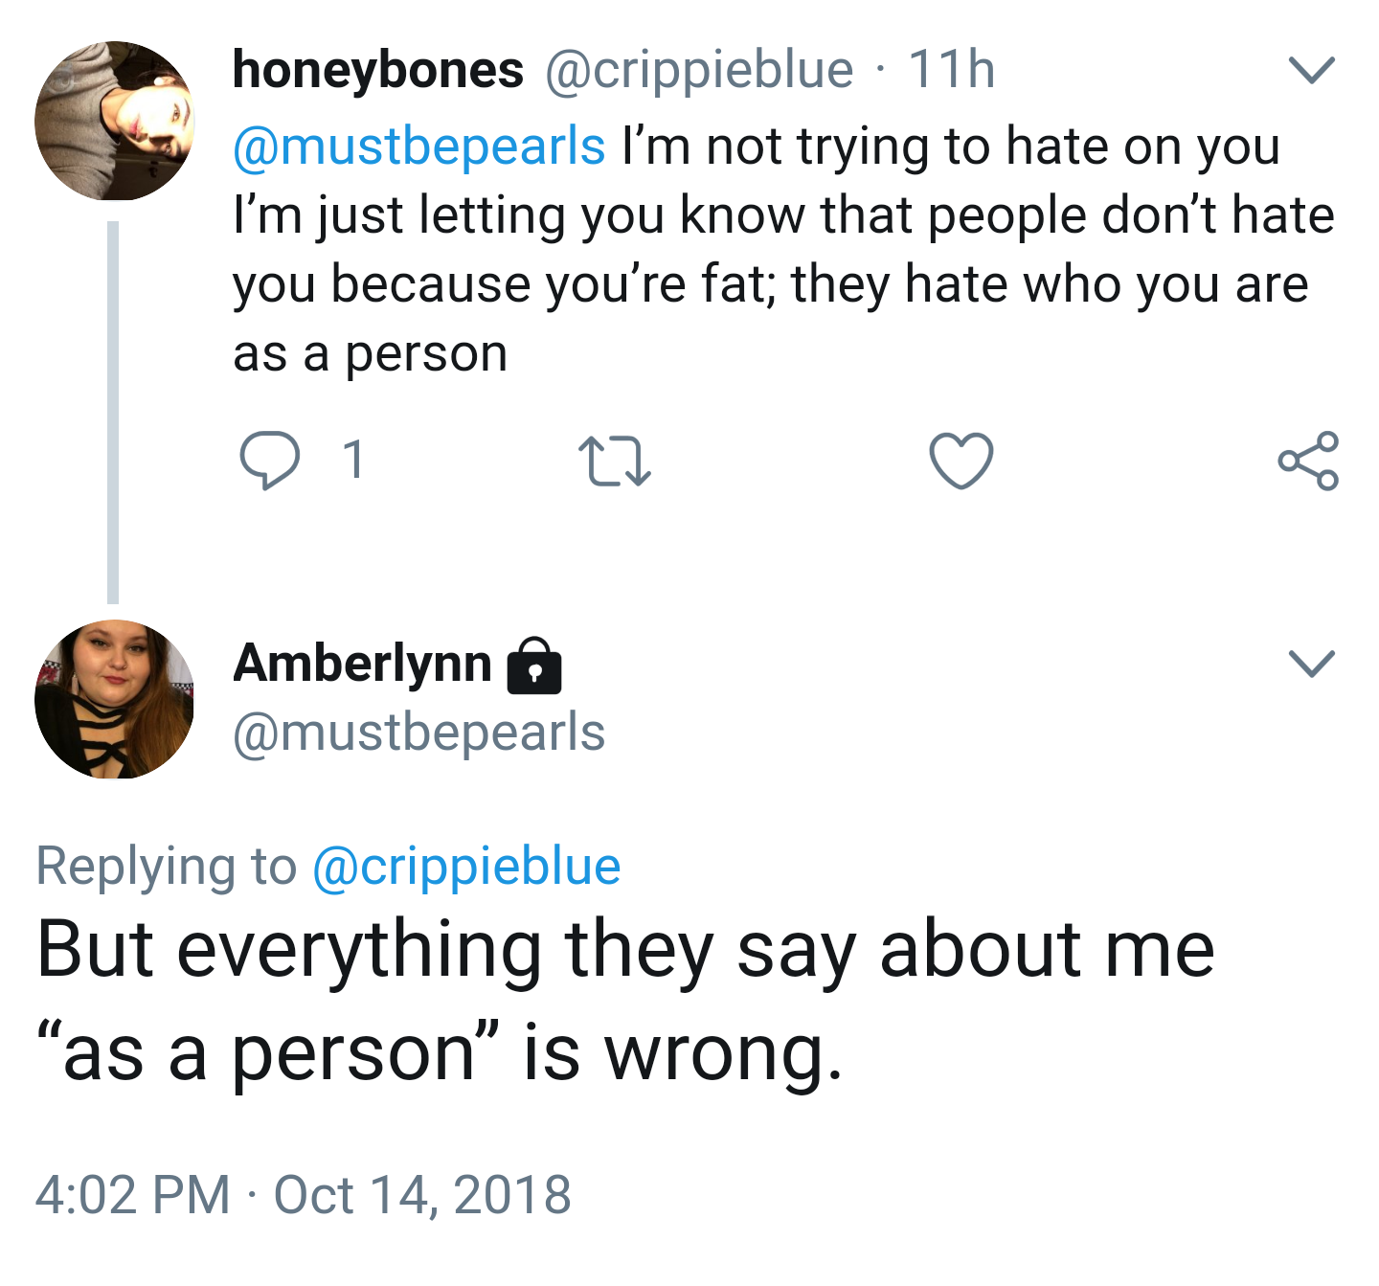Open the reply icon on honeybones' tweet
Viewport: 1379px width, 1286px height.
[269, 461]
